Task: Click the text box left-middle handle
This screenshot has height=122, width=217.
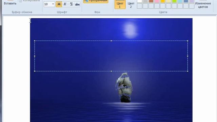Action: click(x=35, y=56)
